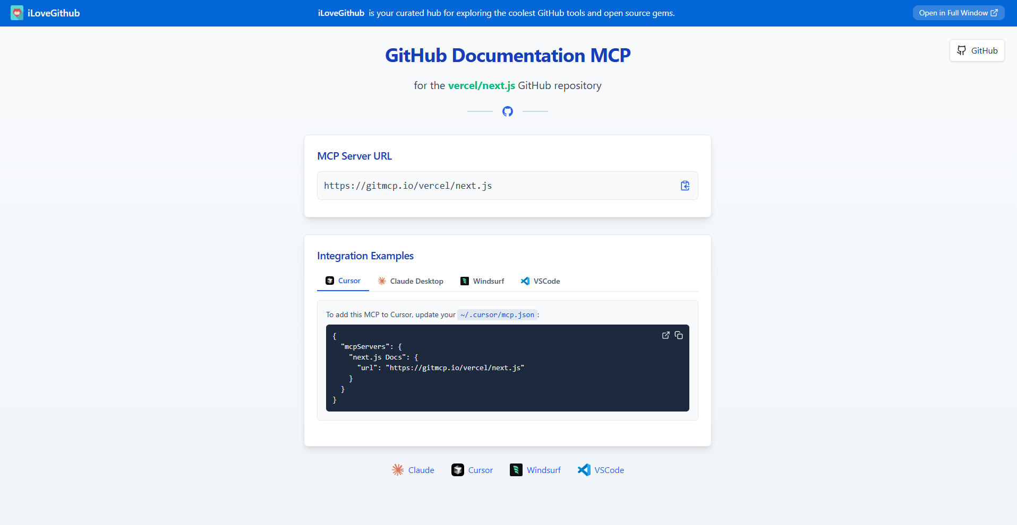This screenshot has height=525, width=1017.
Task: Click the ~/.cursor/mcp.json inline code
Action: click(x=498, y=314)
